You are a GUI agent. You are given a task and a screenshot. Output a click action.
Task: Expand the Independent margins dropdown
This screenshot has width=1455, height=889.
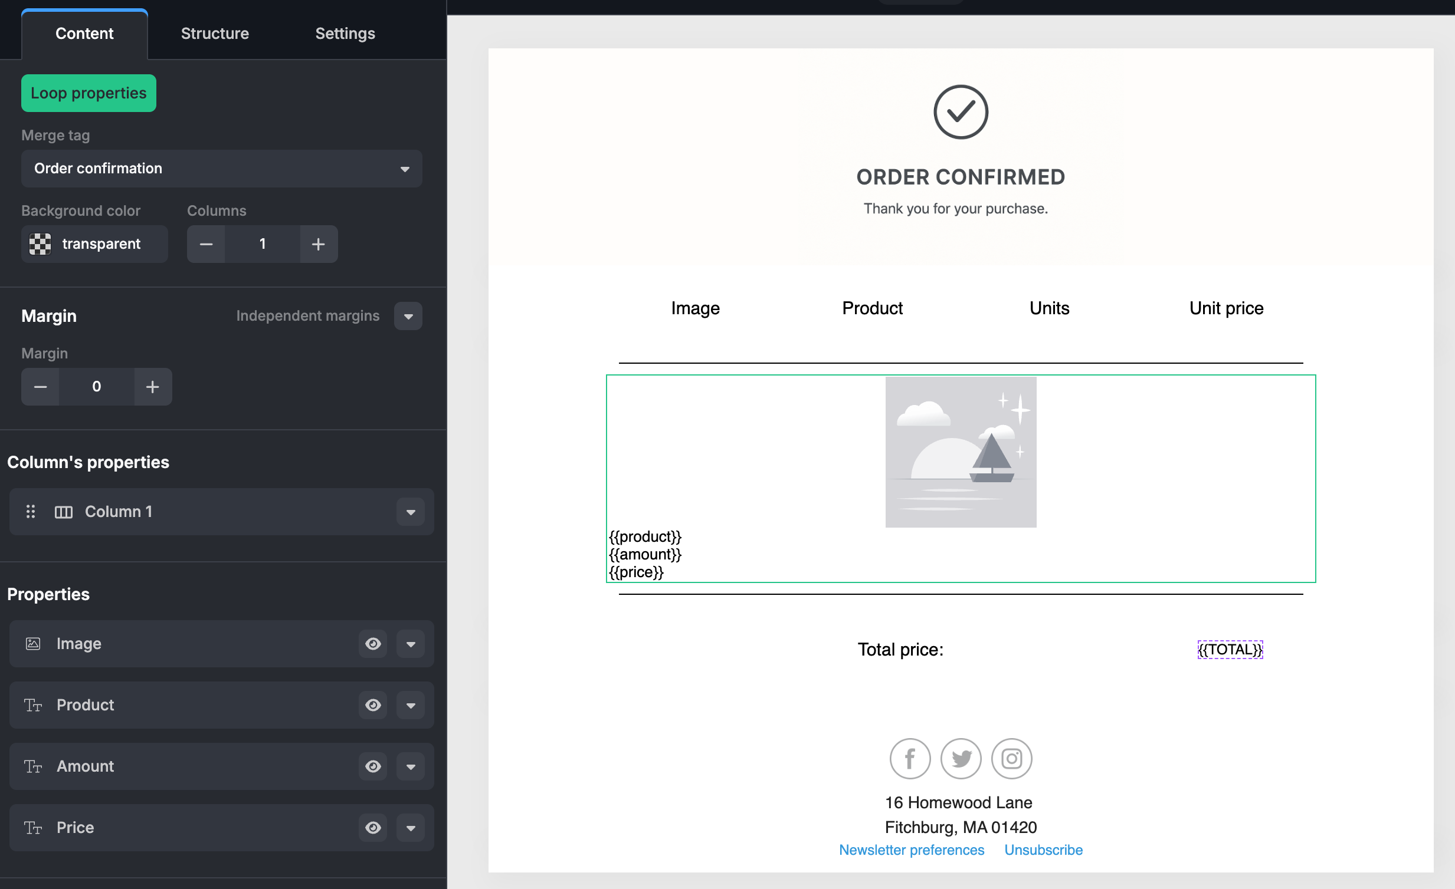(408, 316)
